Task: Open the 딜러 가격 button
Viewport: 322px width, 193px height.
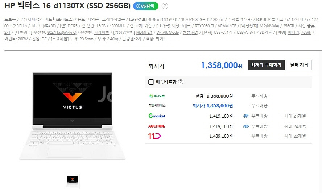Action: pos(299,65)
